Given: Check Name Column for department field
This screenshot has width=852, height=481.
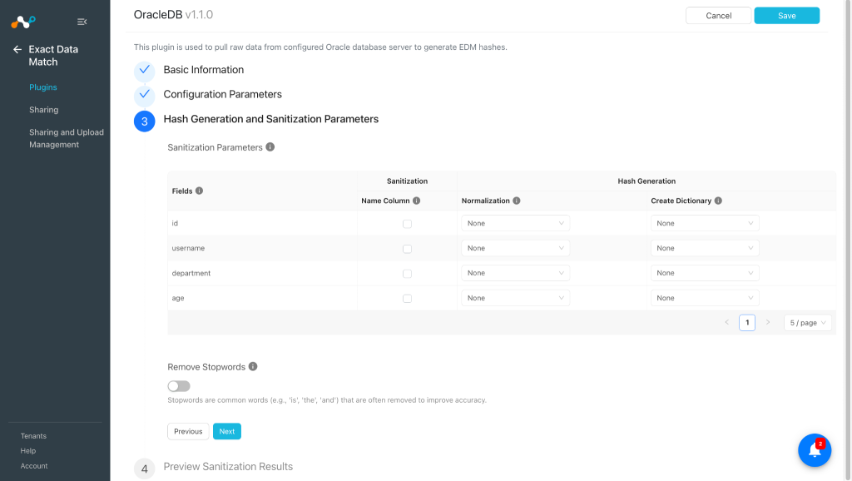Looking at the screenshot, I should point(407,274).
